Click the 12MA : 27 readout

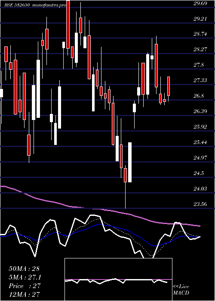24,295
